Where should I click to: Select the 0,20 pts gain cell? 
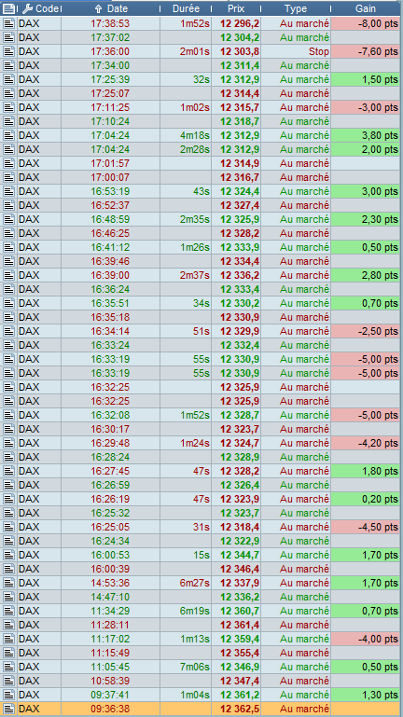pyautogui.click(x=366, y=499)
